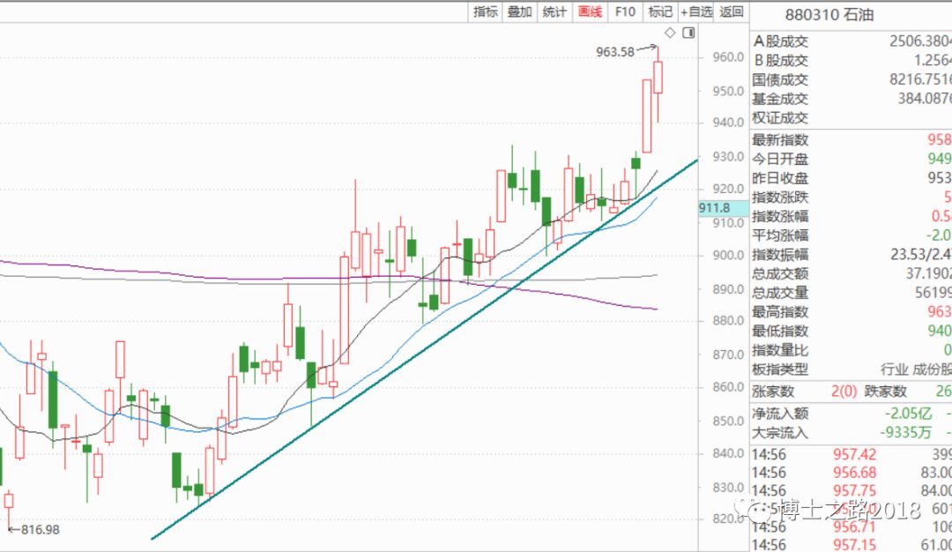Click the 今日开盘 row
This screenshot has width=952, height=552.
coord(852,159)
